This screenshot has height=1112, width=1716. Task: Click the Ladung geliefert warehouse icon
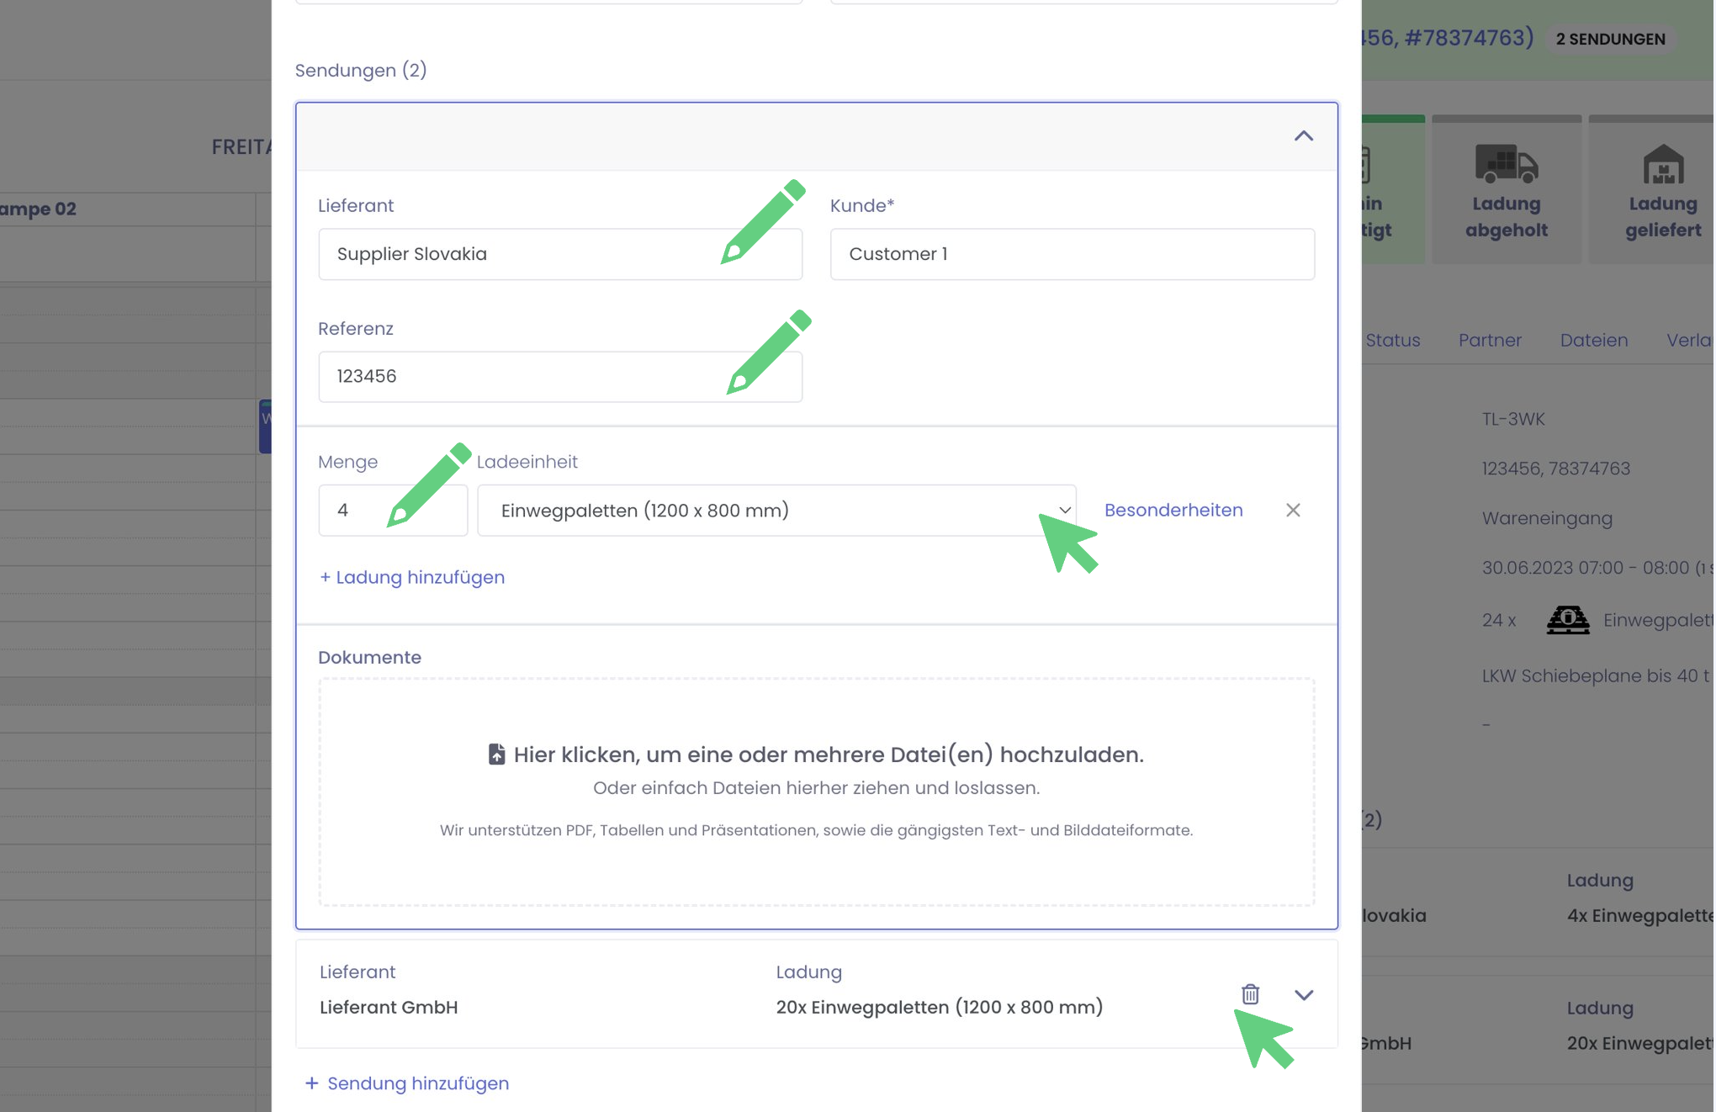pyautogui.click(x=1663, y=163)
